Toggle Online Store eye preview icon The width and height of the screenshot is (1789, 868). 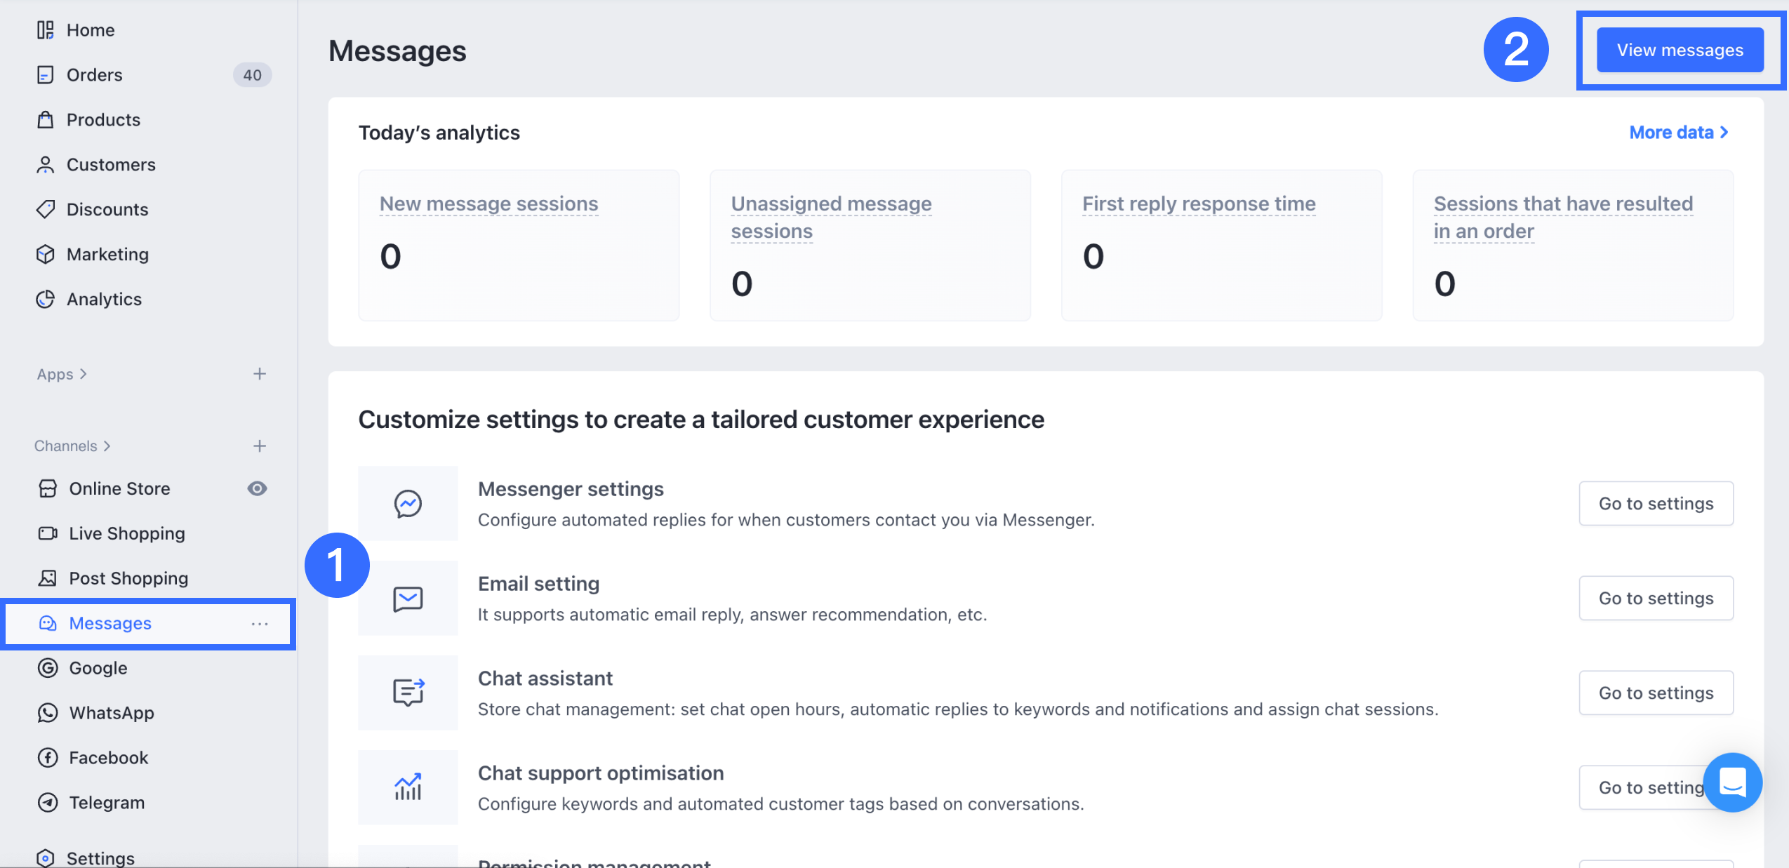(258, 488)
